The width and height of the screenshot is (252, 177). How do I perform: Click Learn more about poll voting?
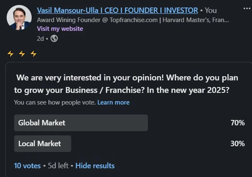click(x=113, y=102)
